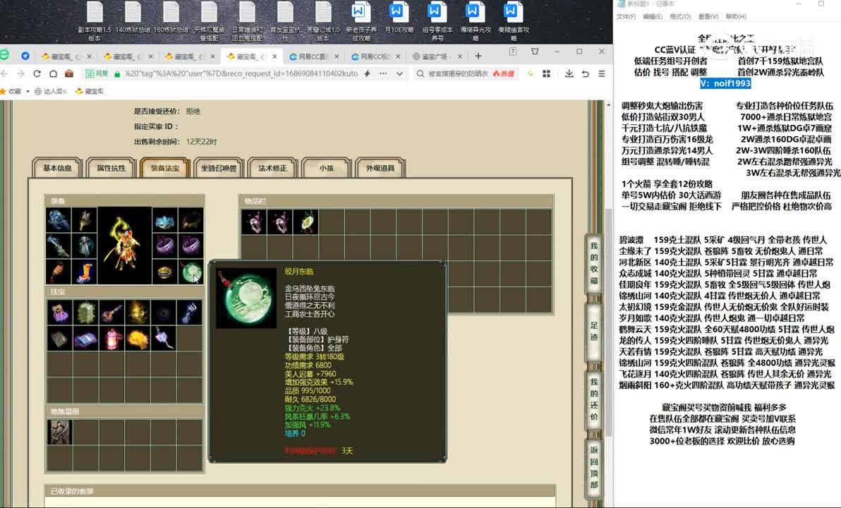Select the dark orb talisman icon
The image size is (841, 508).
tap(163, 312)
